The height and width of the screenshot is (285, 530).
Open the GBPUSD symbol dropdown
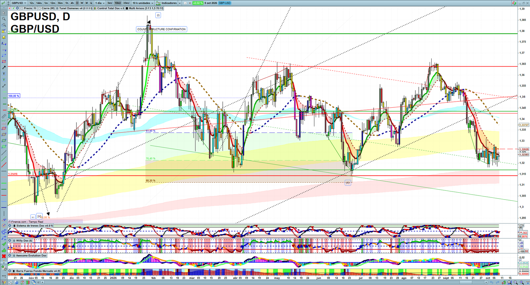click(19, 3)
